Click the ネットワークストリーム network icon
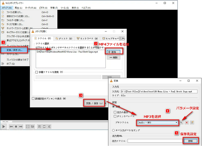 (3, 28)
